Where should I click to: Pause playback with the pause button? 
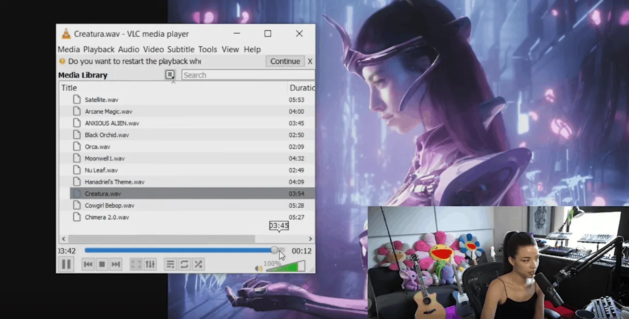pos(66,264)
